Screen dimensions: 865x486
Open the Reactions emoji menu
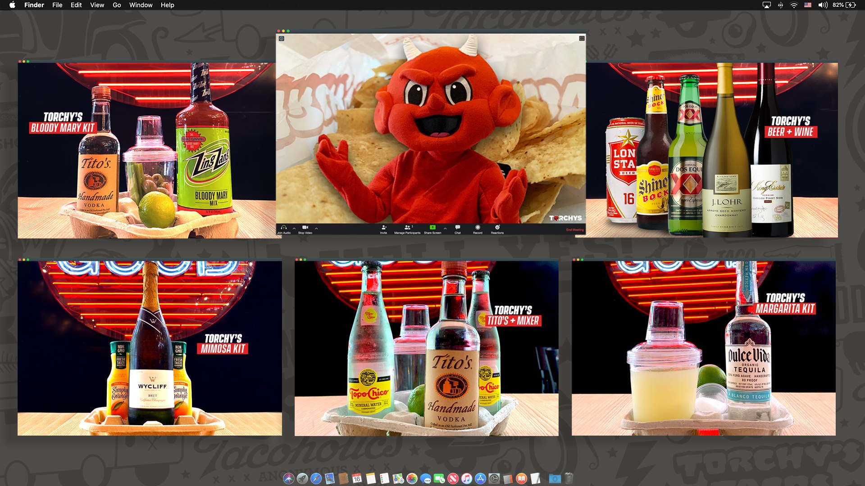pyautogui.click(x=497, y=228)
